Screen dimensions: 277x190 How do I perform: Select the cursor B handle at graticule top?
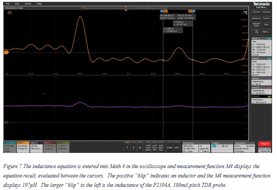(x=161, y=11)
